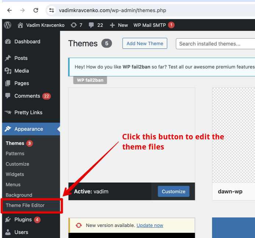Click Customize button for vadim theme

(x=173, y=191)
